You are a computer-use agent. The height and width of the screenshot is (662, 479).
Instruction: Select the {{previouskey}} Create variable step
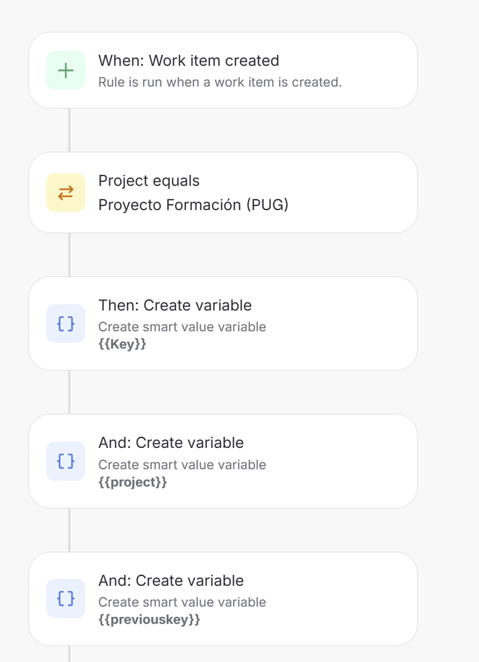223,598
